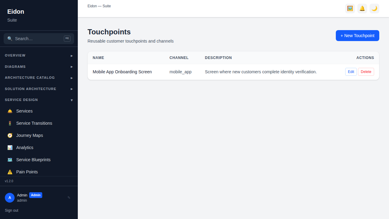The image size is (389, 219).
Task: Open Services in the sidebar
Action: [39, 111]
